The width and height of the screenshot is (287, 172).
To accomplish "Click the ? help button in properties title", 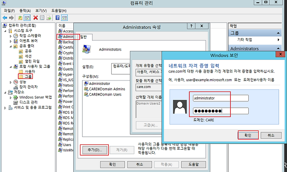I will pyautogui.click(x=191, y=26).
